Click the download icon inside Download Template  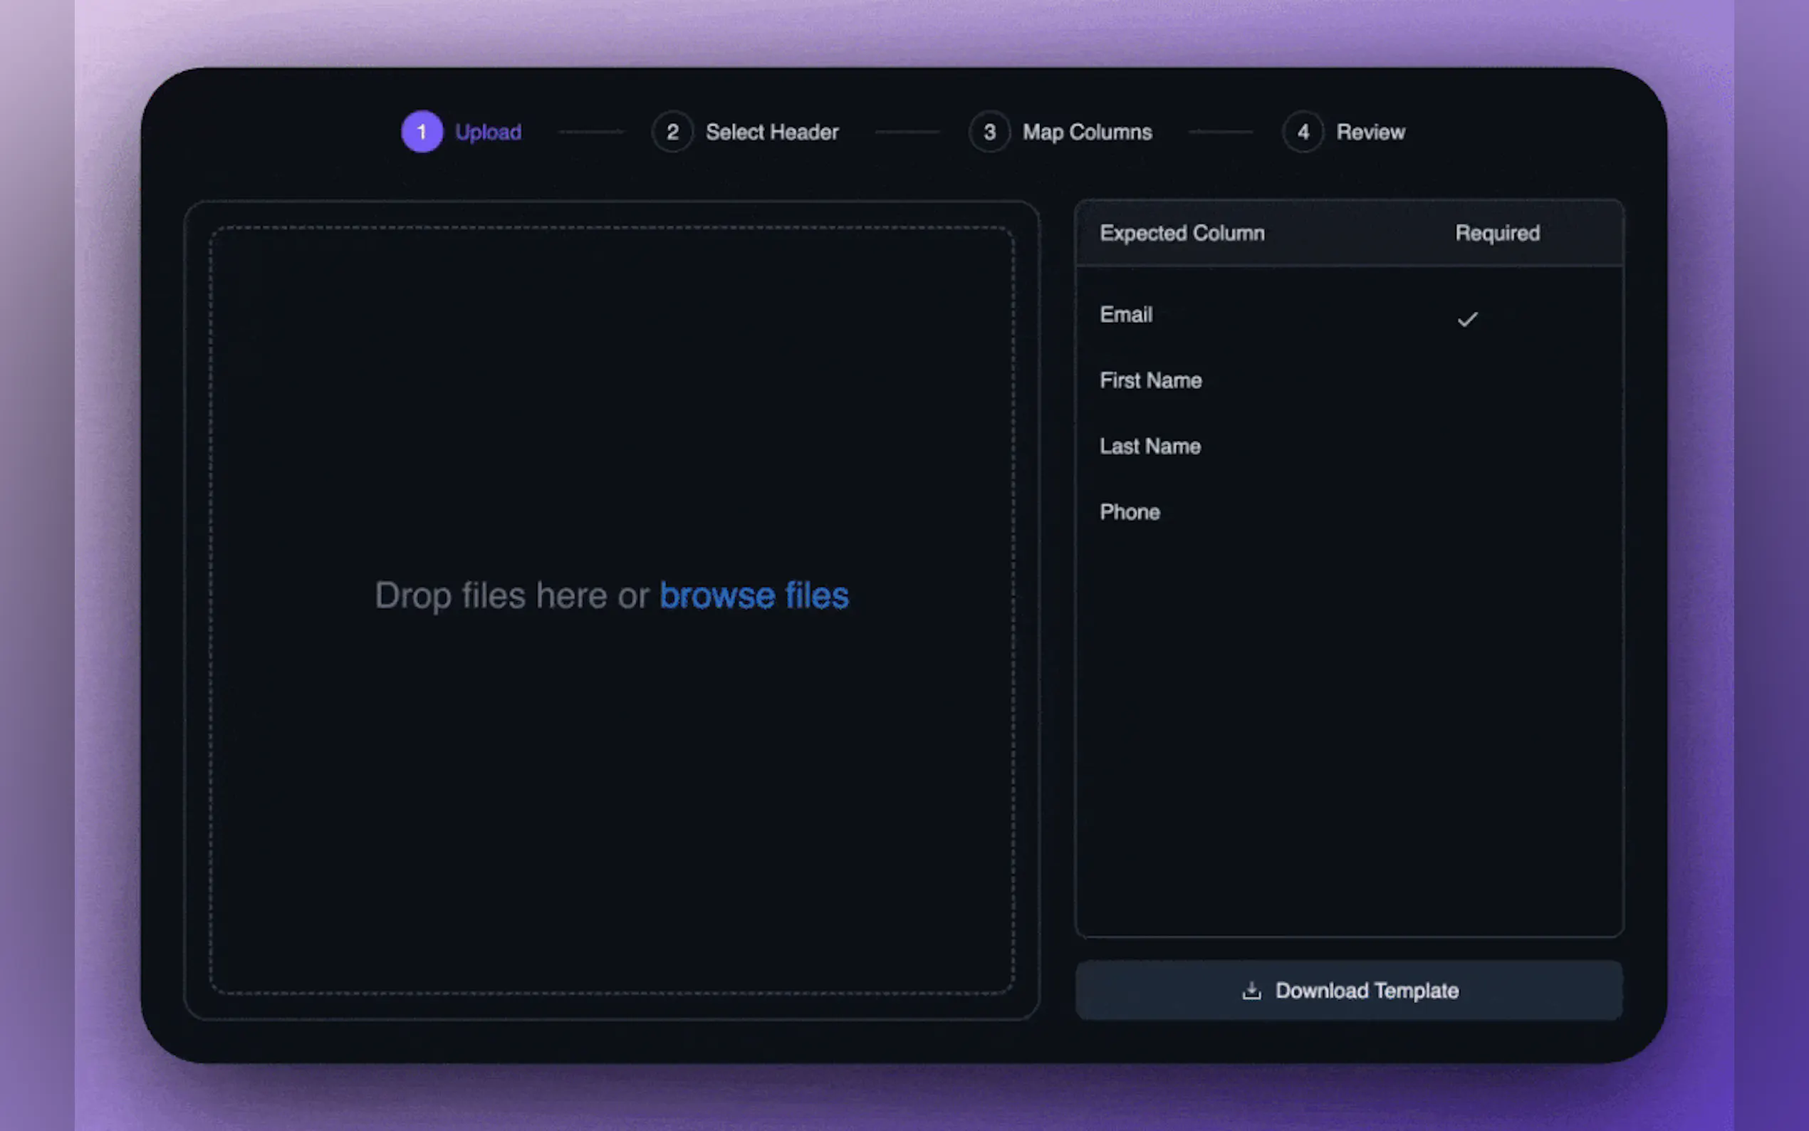click(x=1252, y=990)
